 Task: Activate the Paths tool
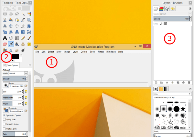17,20
